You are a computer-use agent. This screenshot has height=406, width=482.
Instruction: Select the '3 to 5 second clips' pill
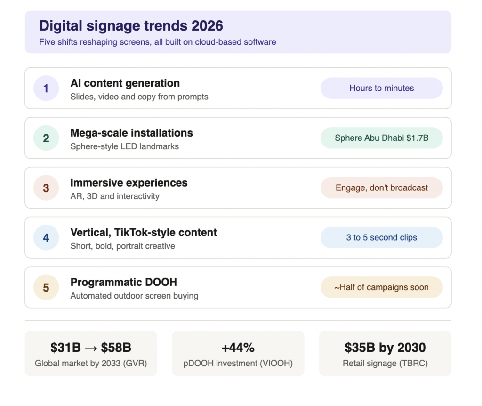pyautogui.click(x=381, y=238)
